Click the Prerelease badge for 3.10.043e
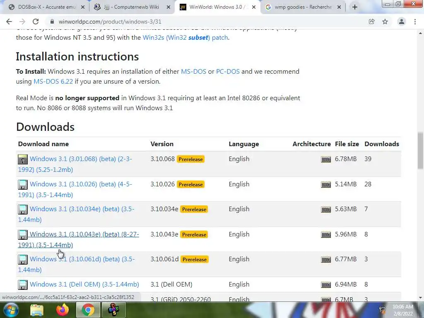This screenshot has height=318, width=424. click(194, 234)
